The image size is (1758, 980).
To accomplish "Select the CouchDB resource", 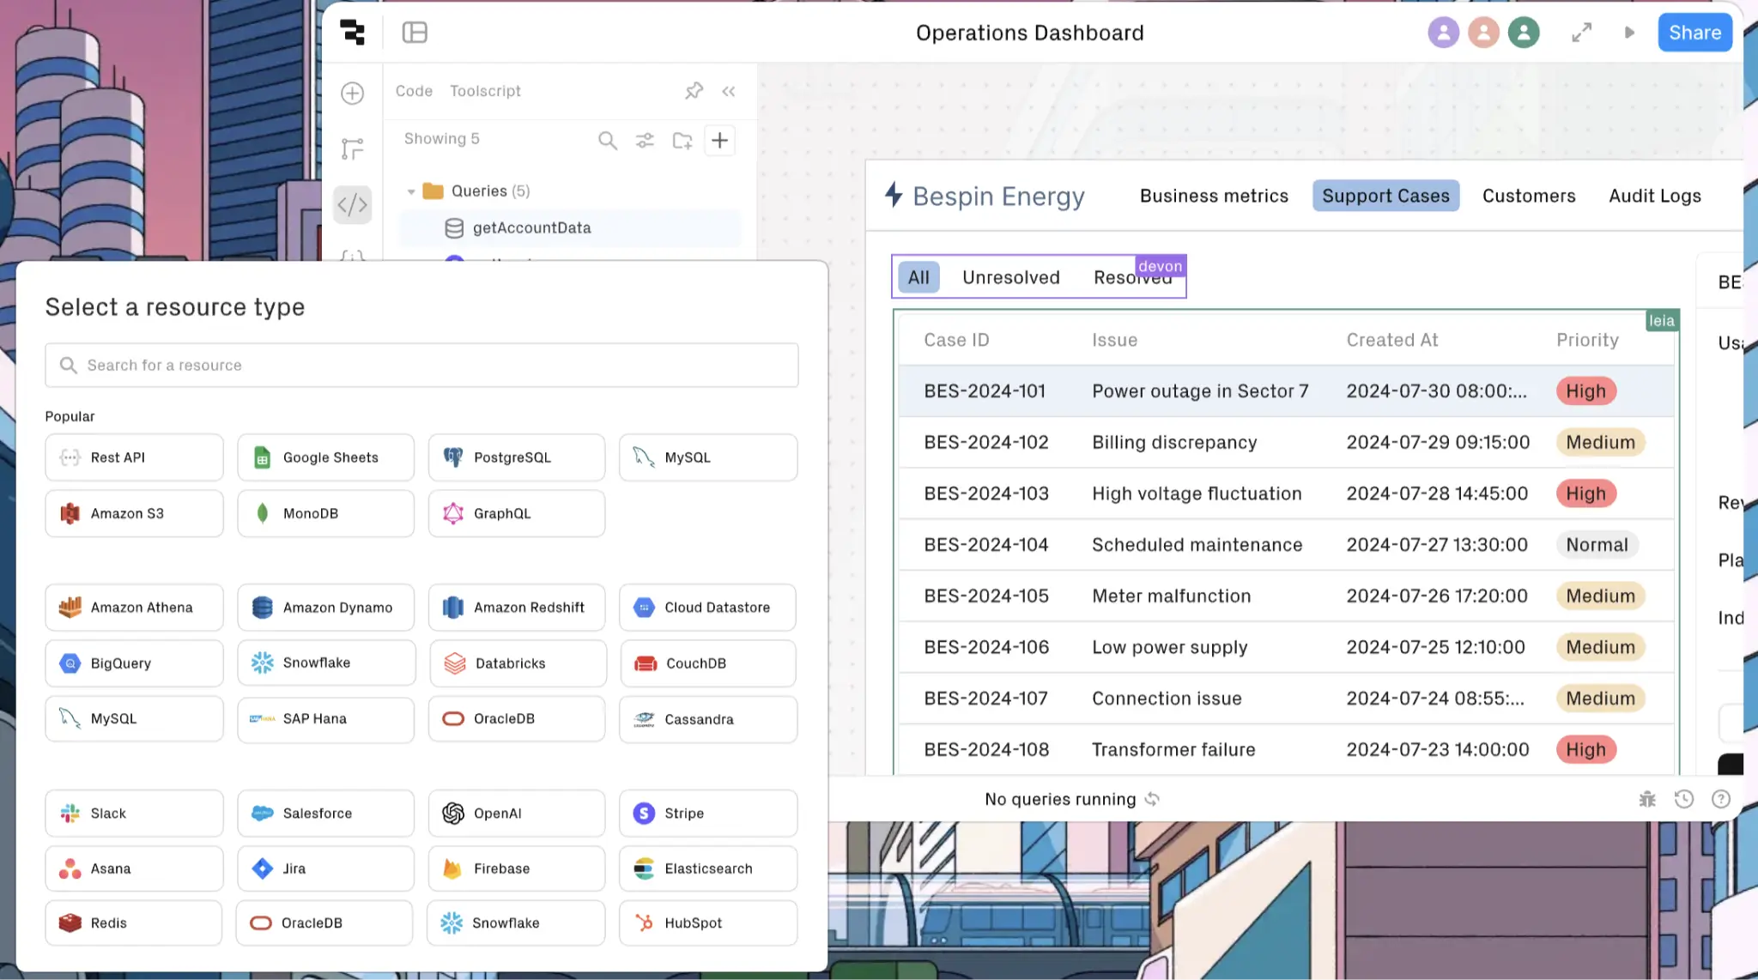I will coord(708,663).
